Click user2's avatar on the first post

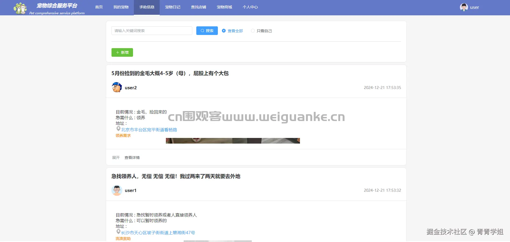point(117,87)
